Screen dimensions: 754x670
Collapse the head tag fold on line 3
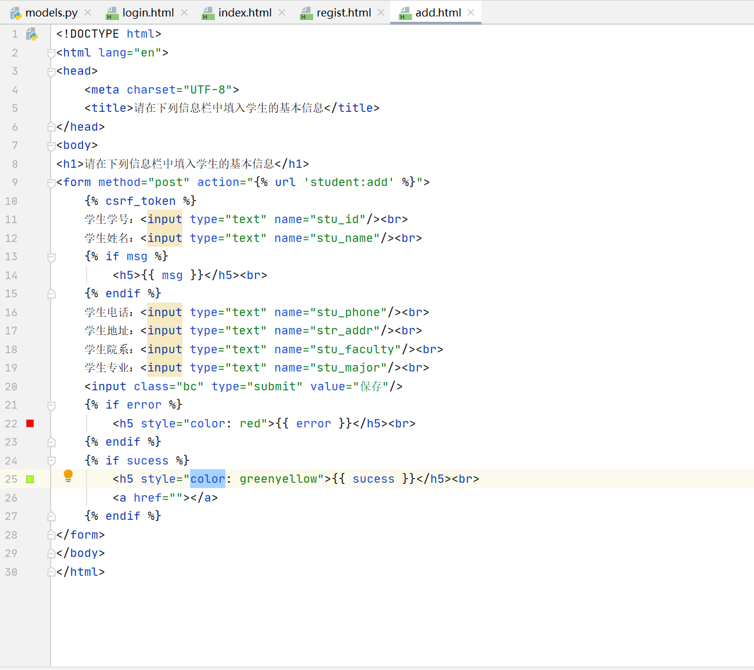click(51, 71)
